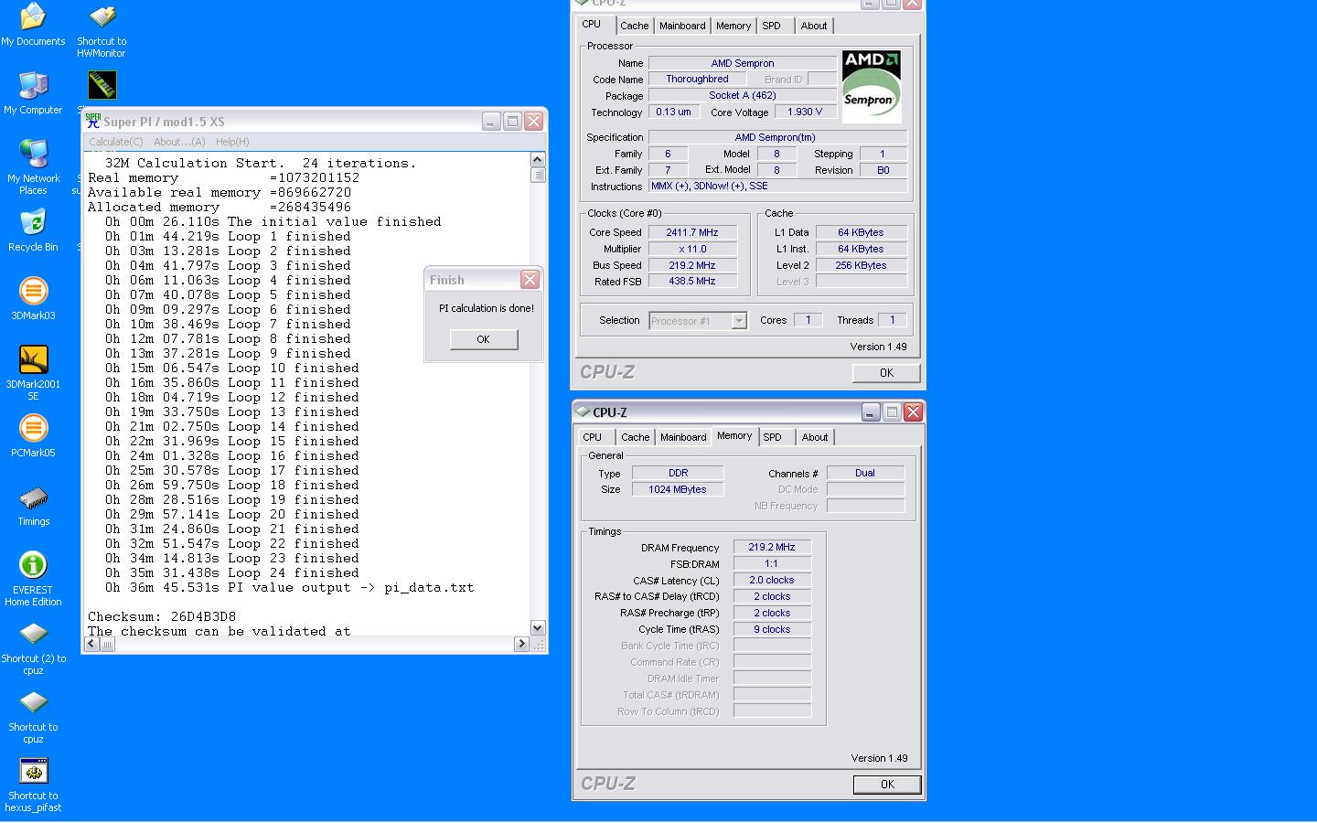Click Super PI scroll up arrow

[538, 160]
